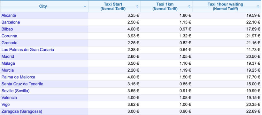The image size is (262, 115).
Task: Open the Corunna link
Action: coord(9,36)
